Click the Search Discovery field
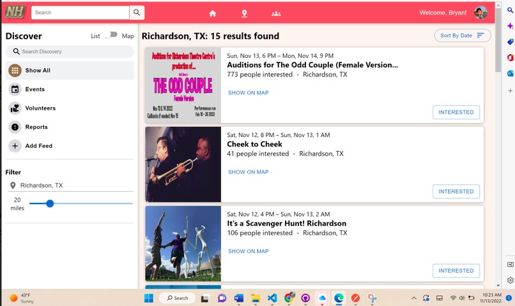The width and height of the screenshot is (515, 306). point(70,52)
